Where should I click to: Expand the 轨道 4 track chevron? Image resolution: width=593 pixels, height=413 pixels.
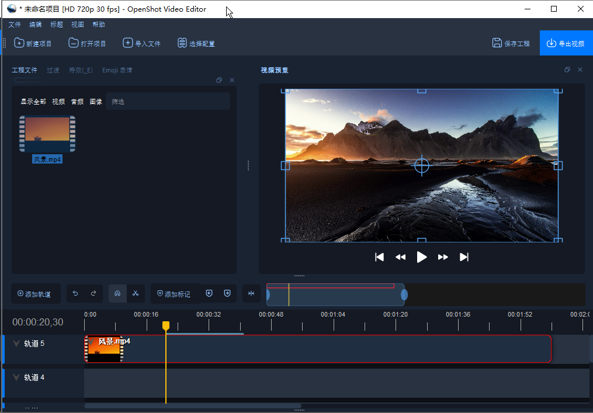pyautogui.click(x=16, y=377)
